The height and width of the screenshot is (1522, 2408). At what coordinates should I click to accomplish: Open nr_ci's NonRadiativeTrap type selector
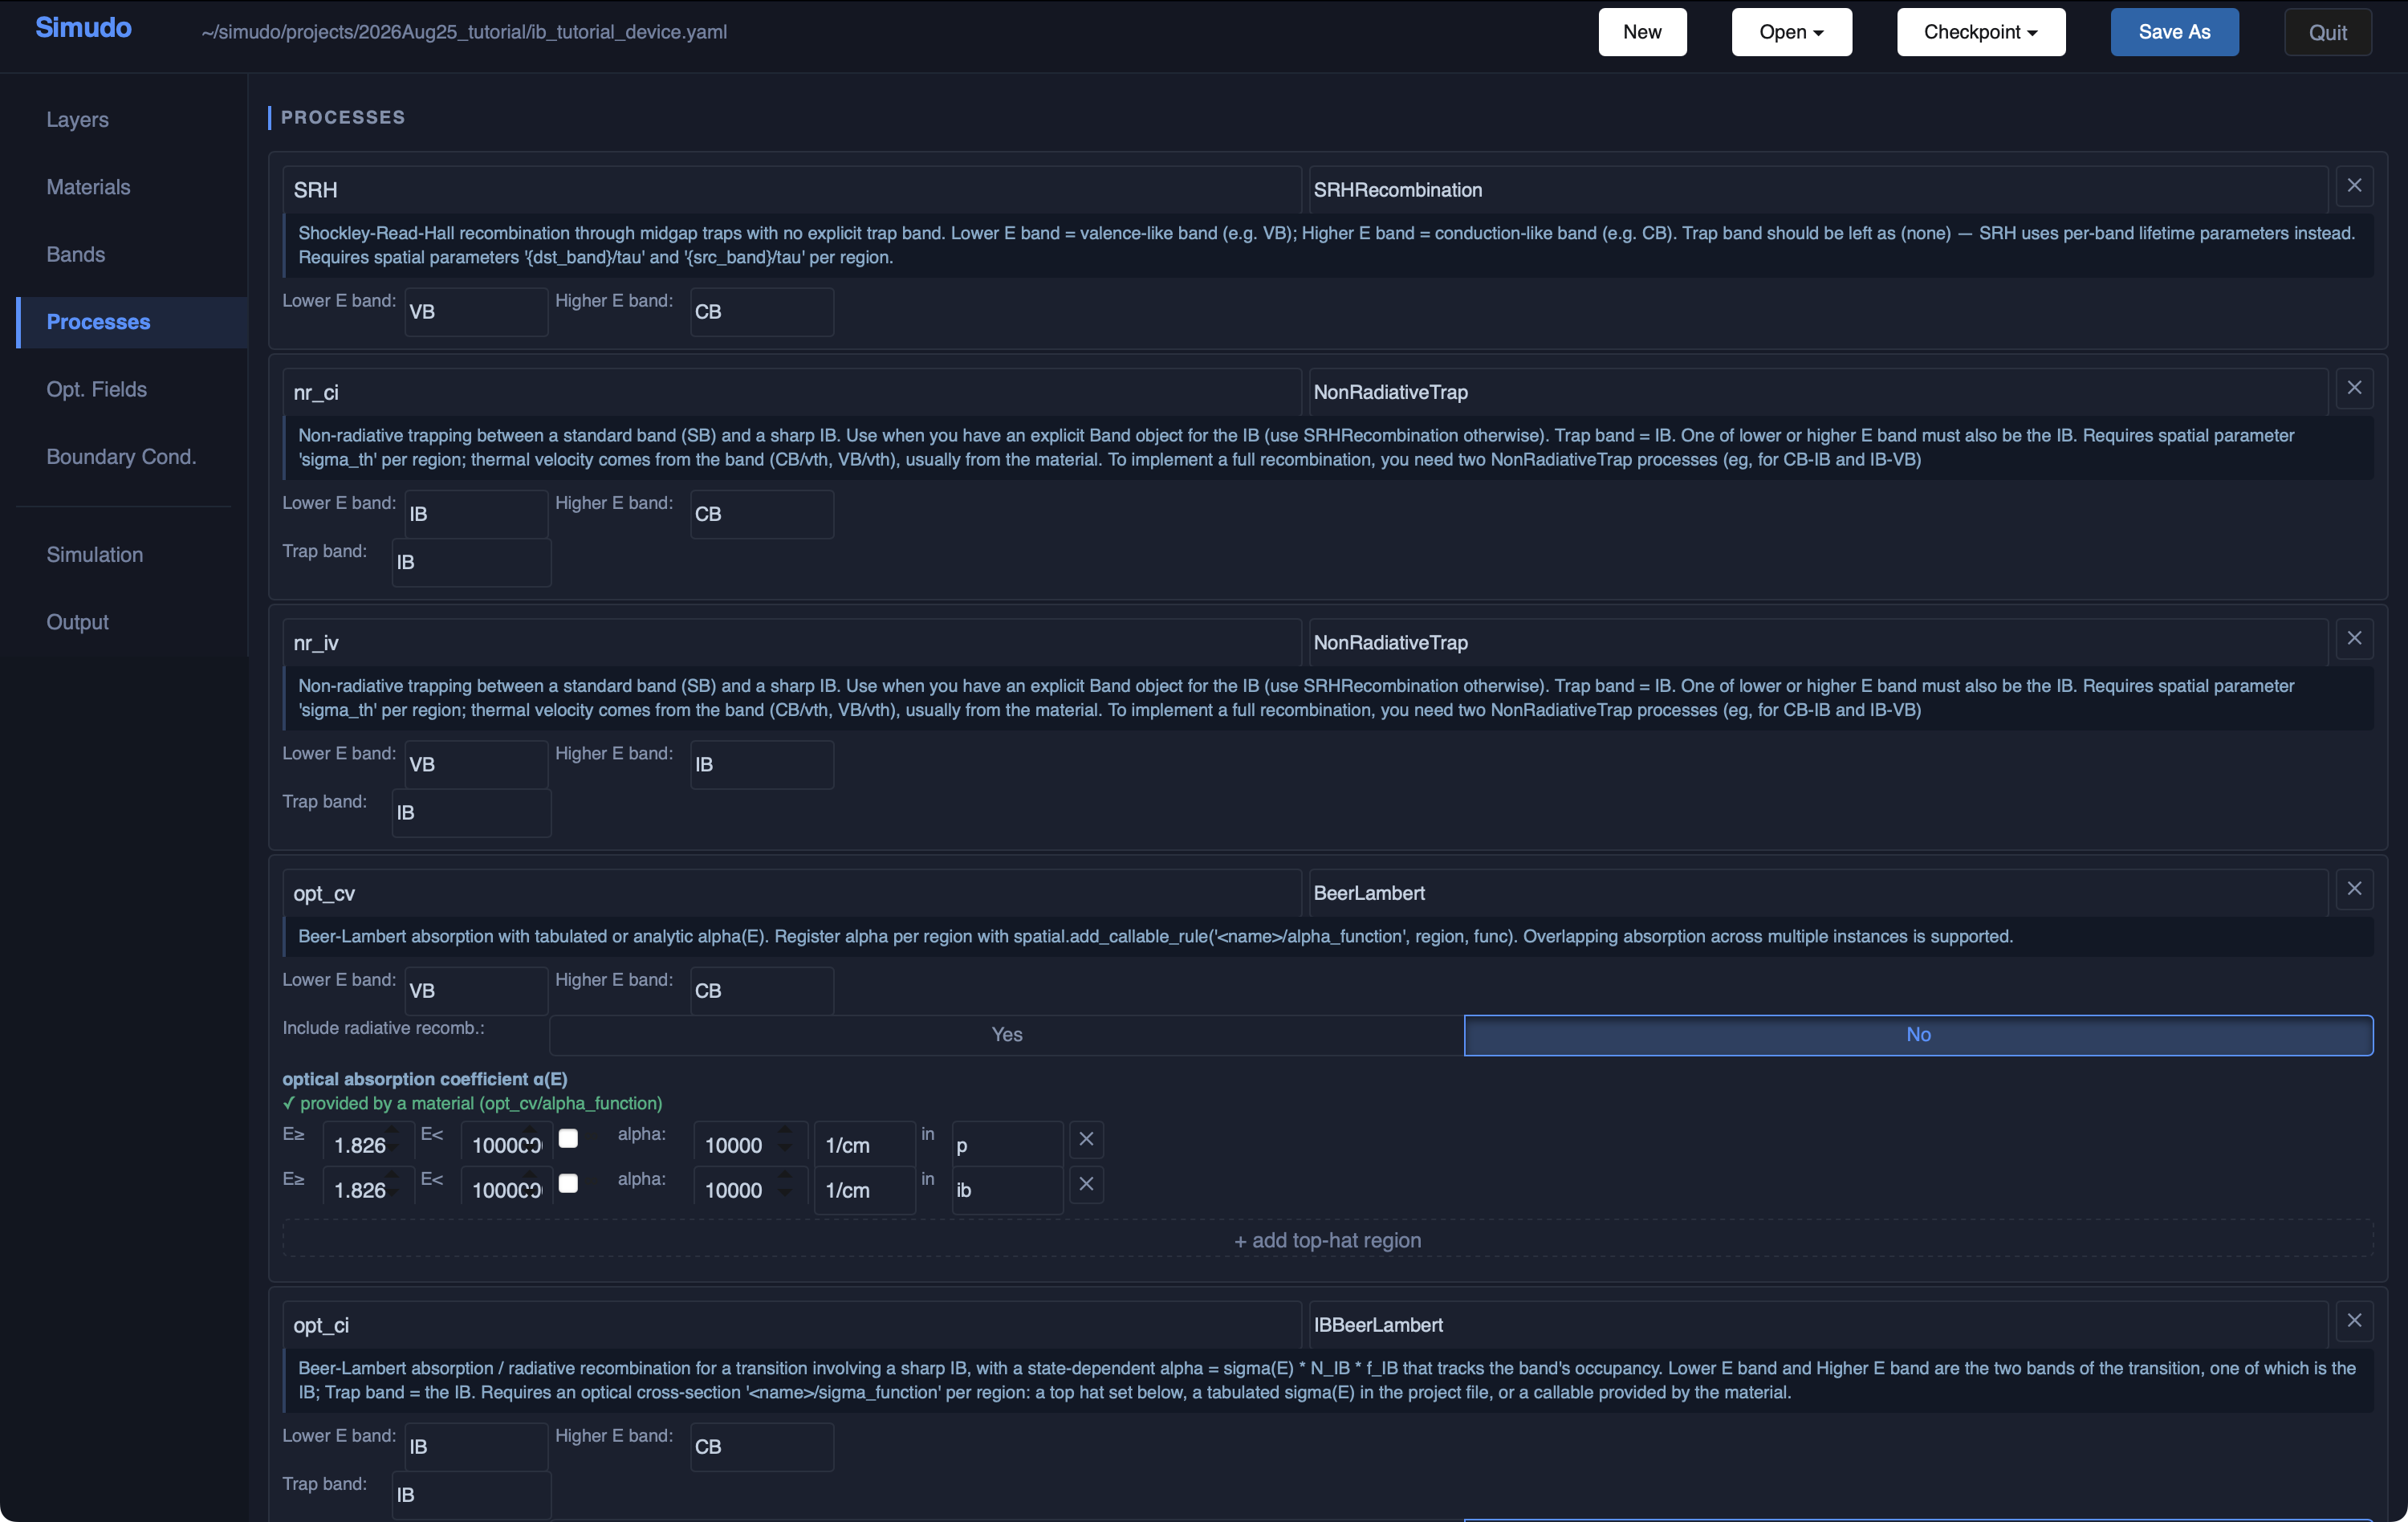pyautogui.click(x=1817, y=392)
